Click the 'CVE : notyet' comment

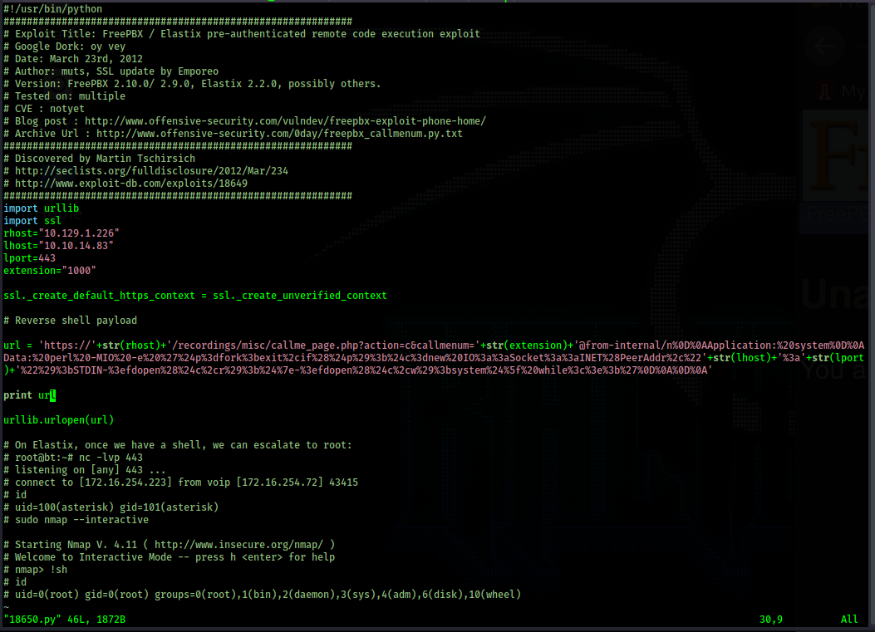tap(44, 109)
